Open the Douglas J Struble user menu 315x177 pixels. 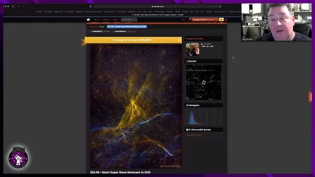click(205, 20)
